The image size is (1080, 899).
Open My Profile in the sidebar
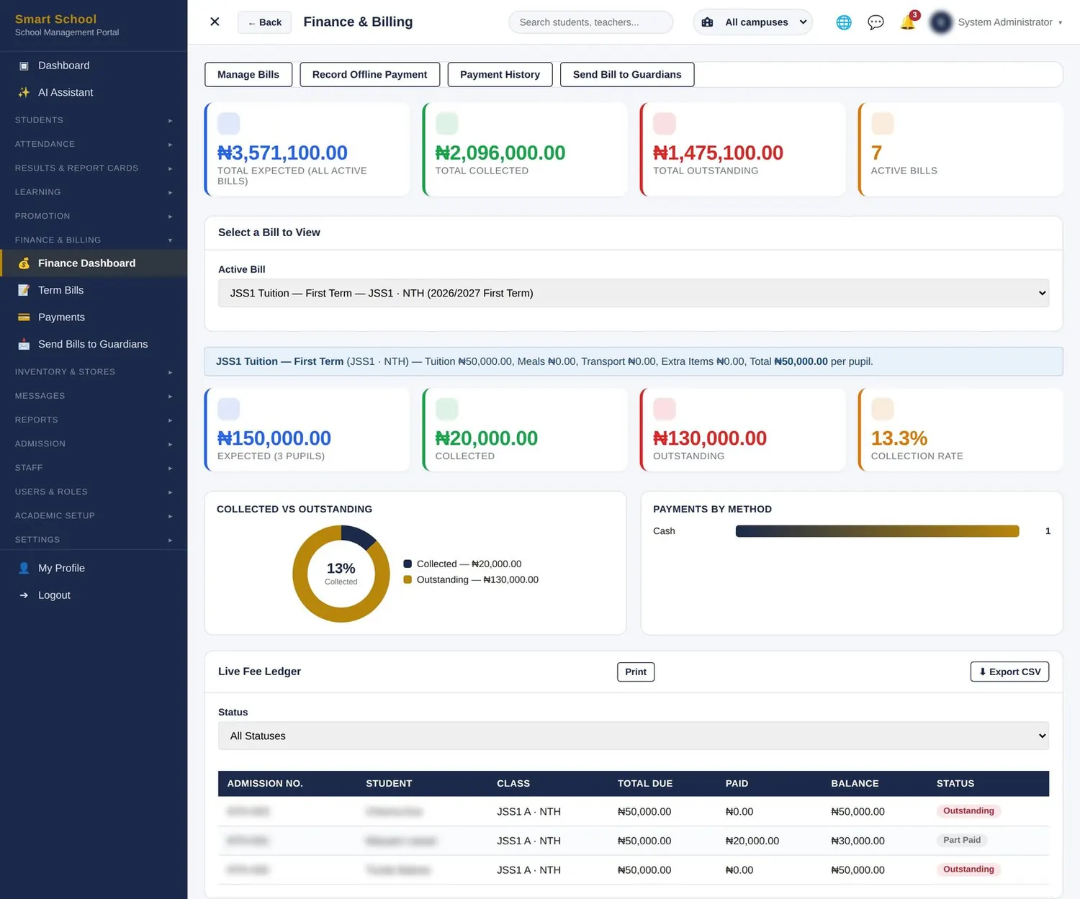point(94,568)
